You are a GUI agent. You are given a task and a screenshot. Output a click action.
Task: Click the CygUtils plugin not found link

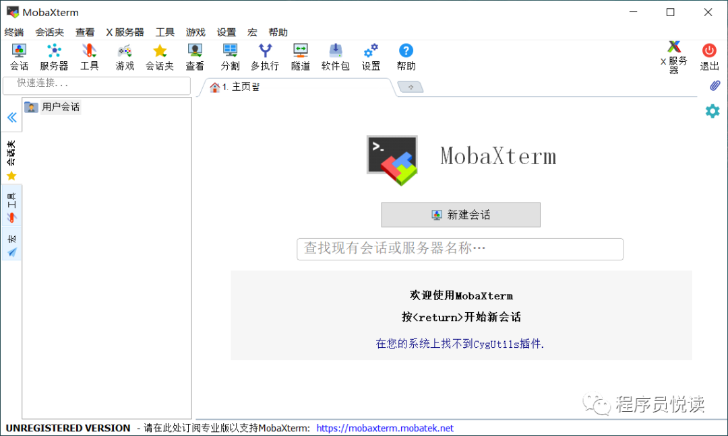click(x=460, y=344)
